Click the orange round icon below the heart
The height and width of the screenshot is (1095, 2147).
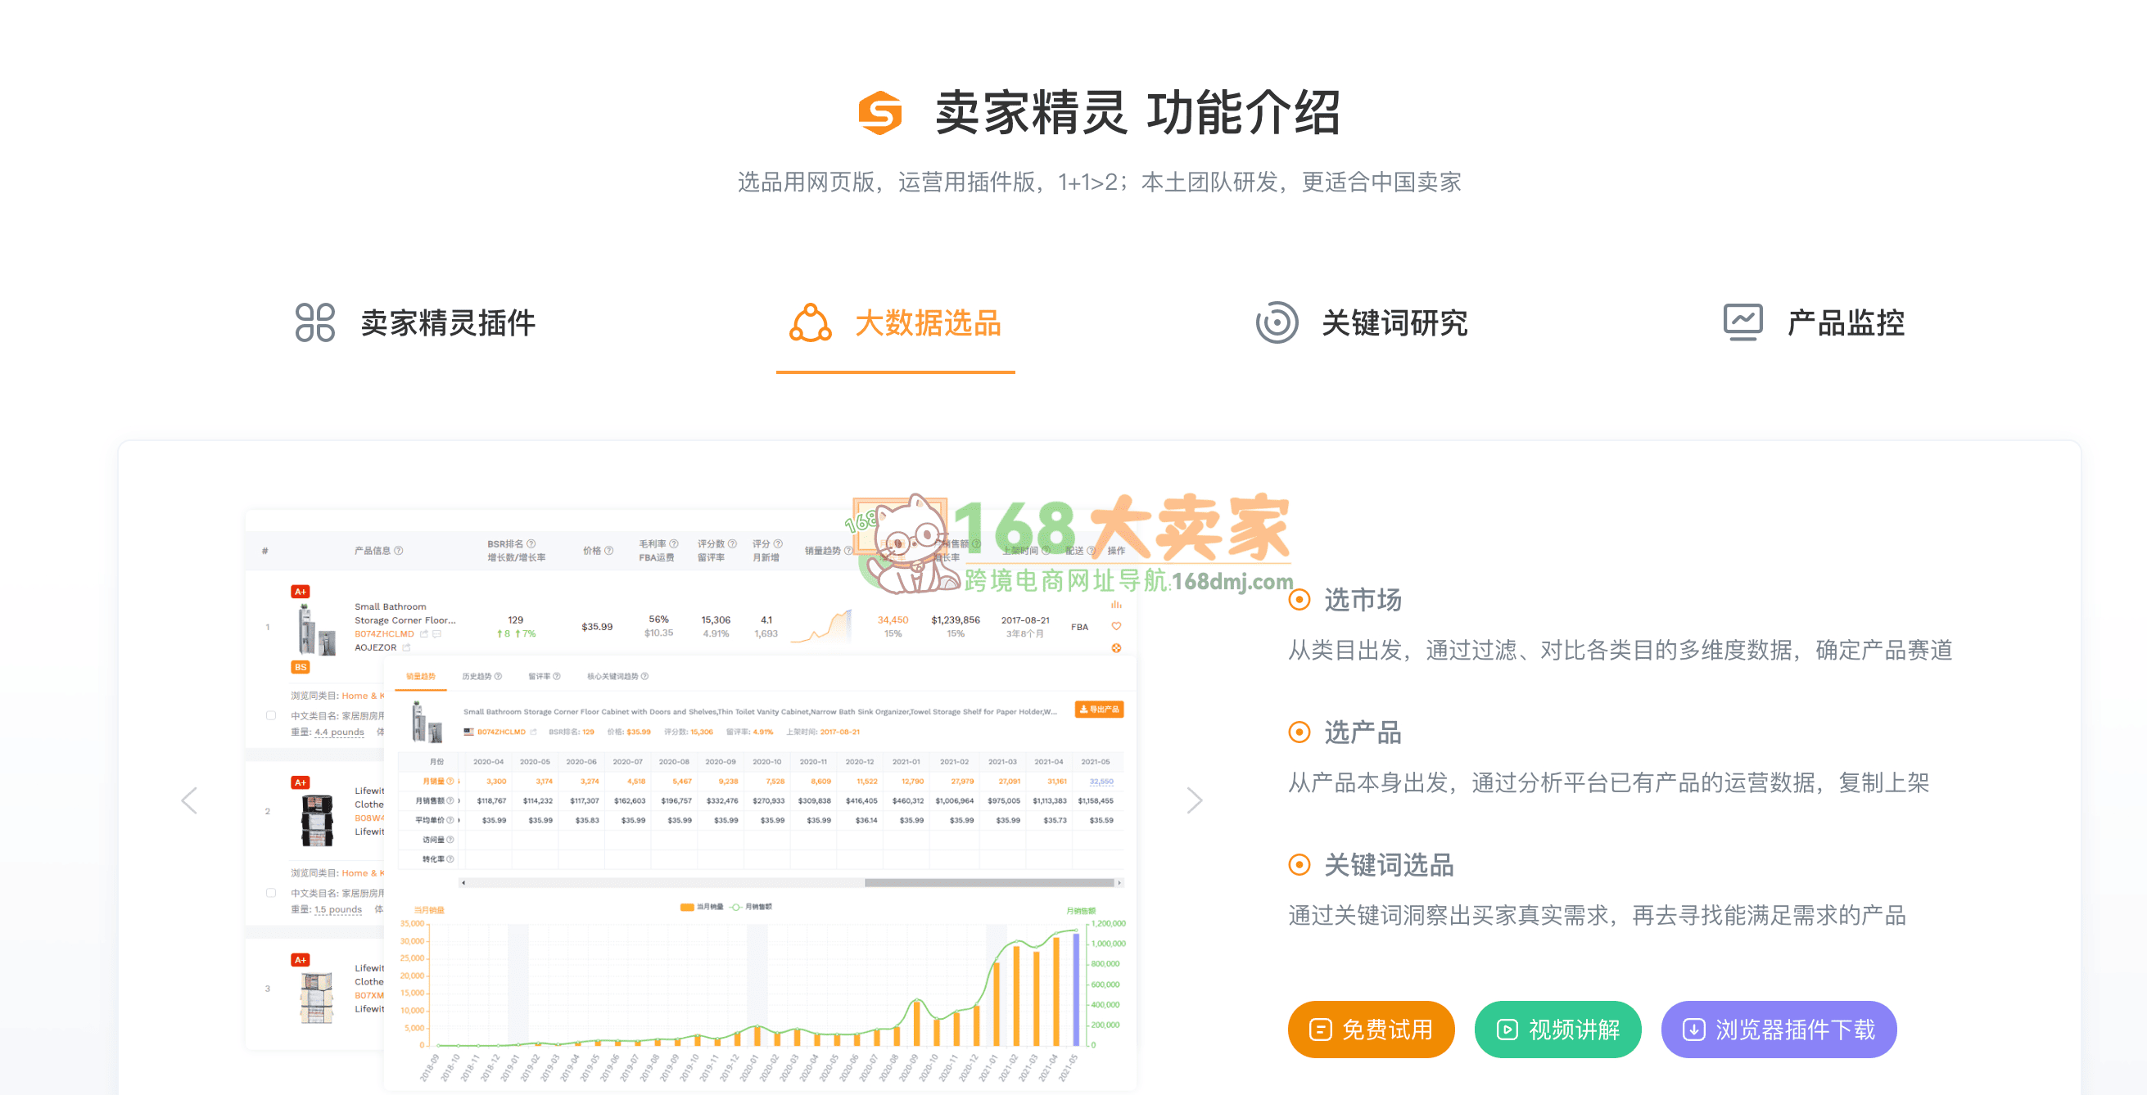pyautogui.click(x=1116, y=648)
